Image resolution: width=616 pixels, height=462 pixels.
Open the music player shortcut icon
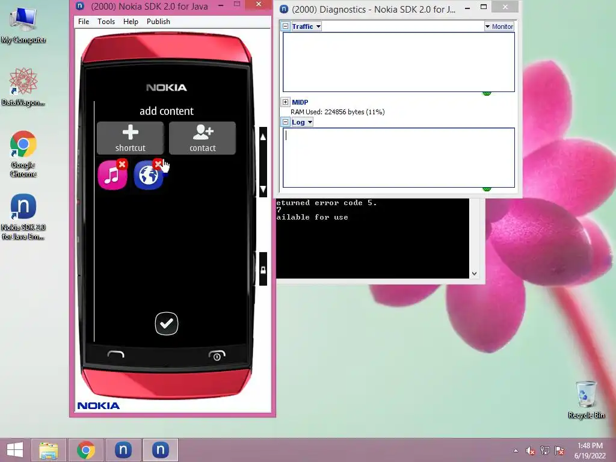(112, 175)
